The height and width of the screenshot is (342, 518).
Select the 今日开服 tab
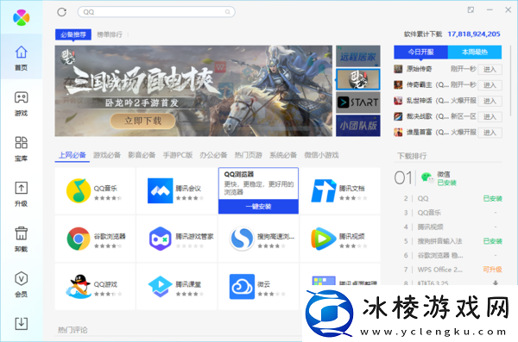pyautogui.click(x=421, y=52)
